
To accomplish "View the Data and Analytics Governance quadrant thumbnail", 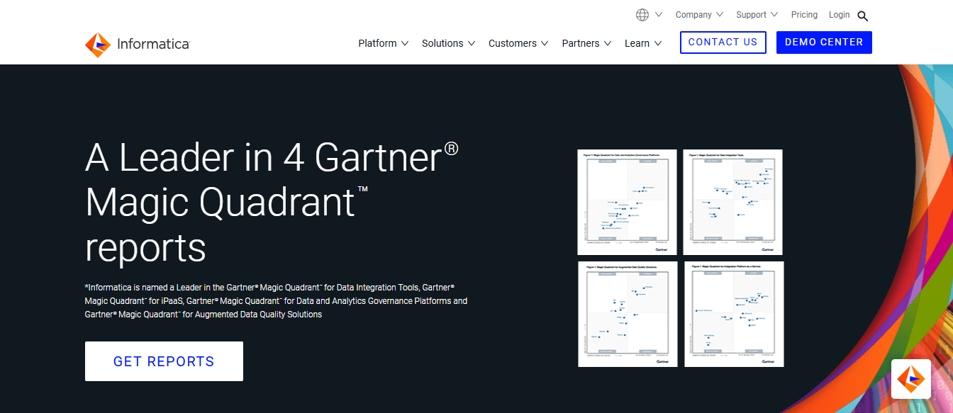I will tap(628, 202).
